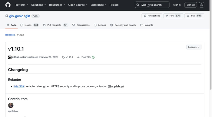
Task: Click the Public visibility badge
Action: click(35, 16)
